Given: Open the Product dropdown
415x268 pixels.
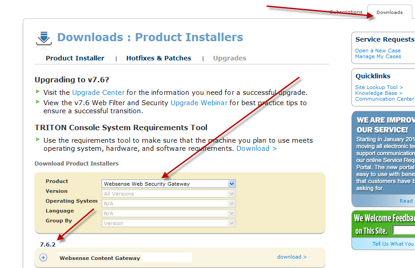Looking at the screenshot, I should pyautogui.click(x=169, y=183).
